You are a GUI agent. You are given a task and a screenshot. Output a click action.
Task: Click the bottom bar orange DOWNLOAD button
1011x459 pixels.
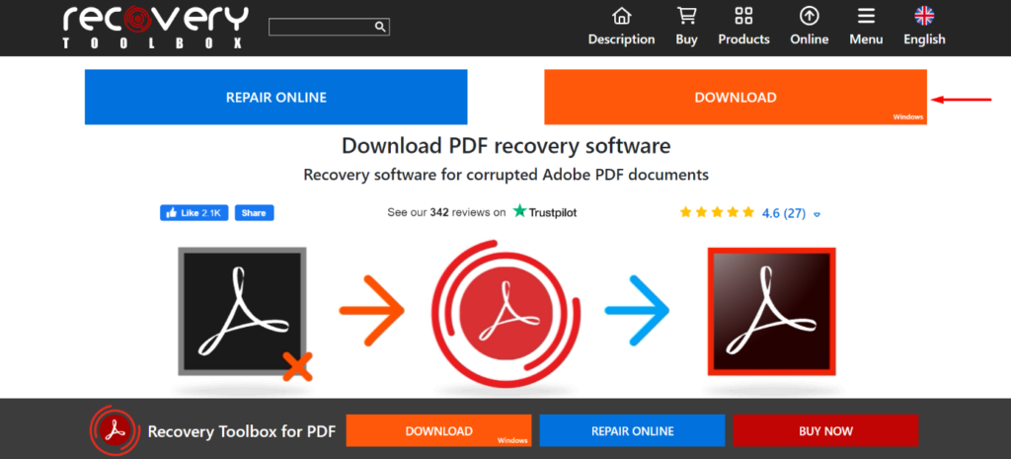tap(438, 430)
